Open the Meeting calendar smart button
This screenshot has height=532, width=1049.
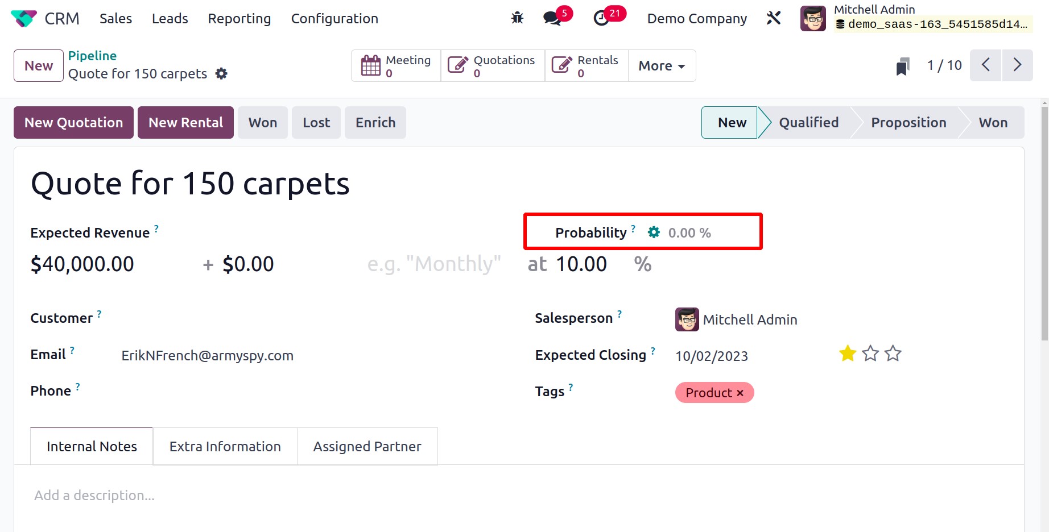coord(396,66)
